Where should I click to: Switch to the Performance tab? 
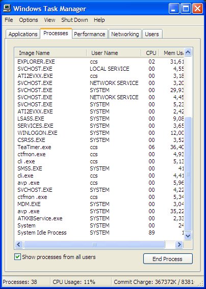[x=90, y=34]
